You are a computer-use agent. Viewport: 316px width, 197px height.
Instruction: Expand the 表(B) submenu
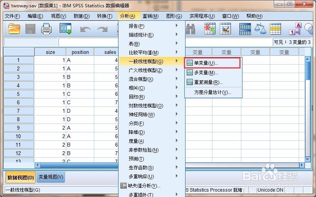(x=152, y=44)
